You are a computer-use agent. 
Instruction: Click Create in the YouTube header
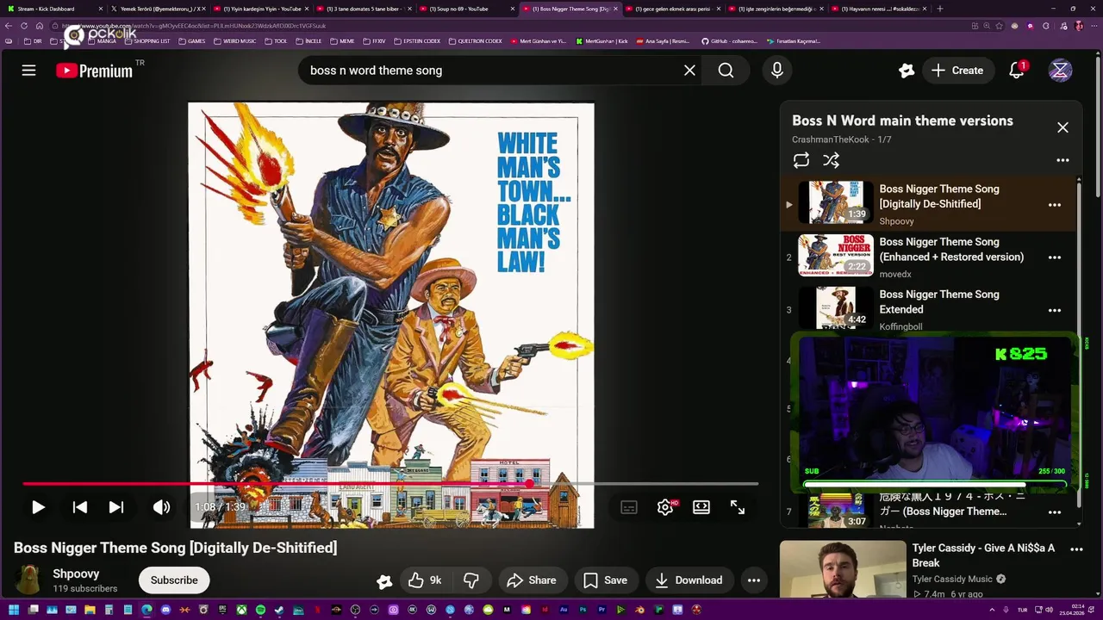coord(957,71)
